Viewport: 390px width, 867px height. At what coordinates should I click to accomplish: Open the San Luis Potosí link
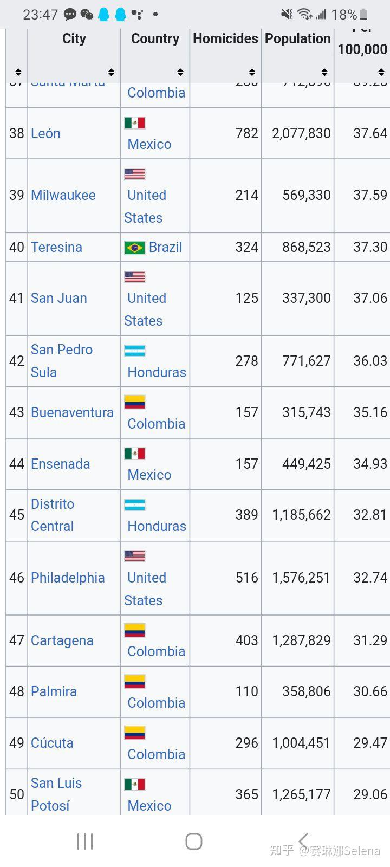pyautogui.click(x=56, y=794)
